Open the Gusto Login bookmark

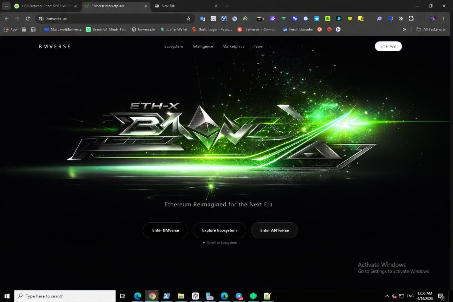point(212,29)
